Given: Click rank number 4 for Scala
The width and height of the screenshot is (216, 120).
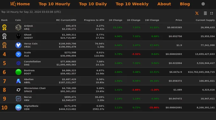Looking at the screenshot, I should click(4, 54).
